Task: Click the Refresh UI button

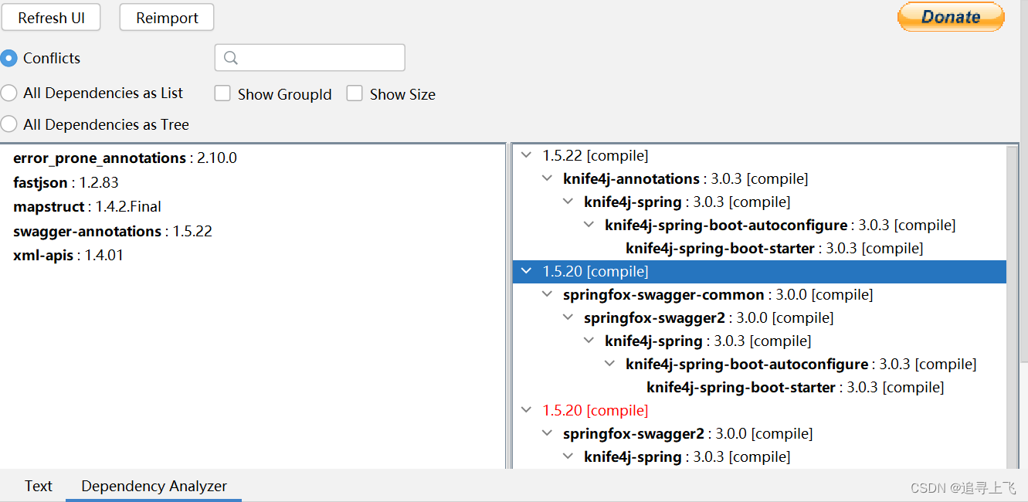Action: tap(51, 18)
